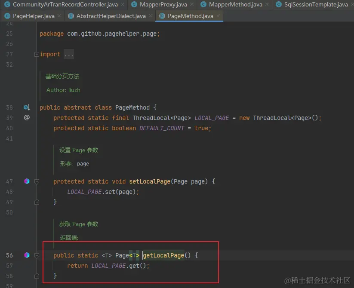Click fold end marker at line 58
Viewport: 354px width, 288px height.
coord(37,276)
